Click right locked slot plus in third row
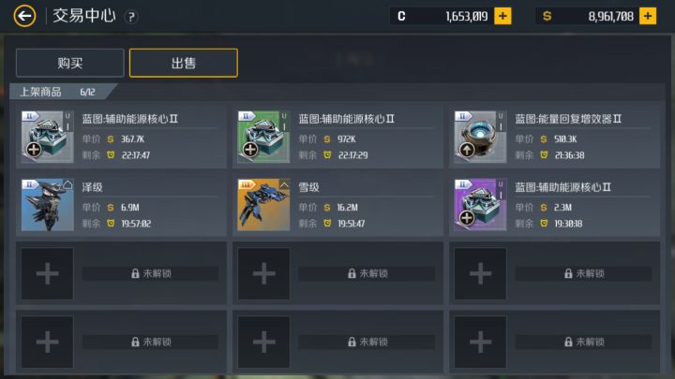 click(x=480, y=273)
